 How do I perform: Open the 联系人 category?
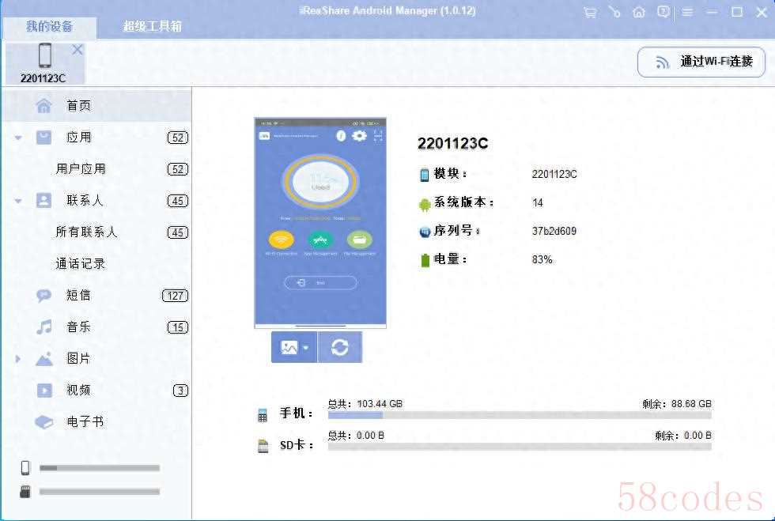(96, 201)
